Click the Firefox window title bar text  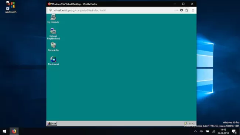coord(74,4)
